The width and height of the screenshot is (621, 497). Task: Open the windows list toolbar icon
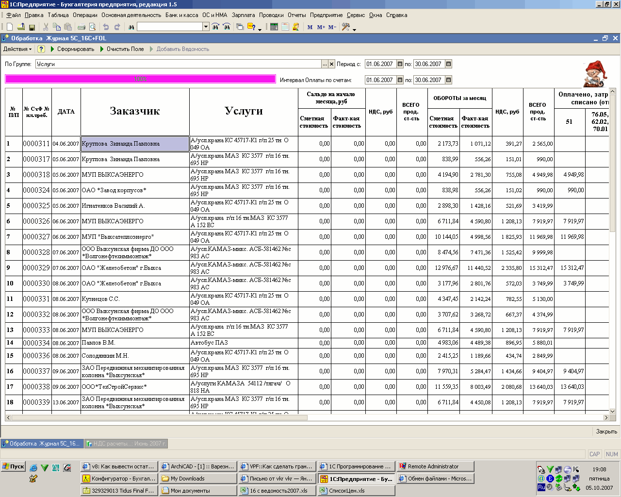tap(240, 27)
